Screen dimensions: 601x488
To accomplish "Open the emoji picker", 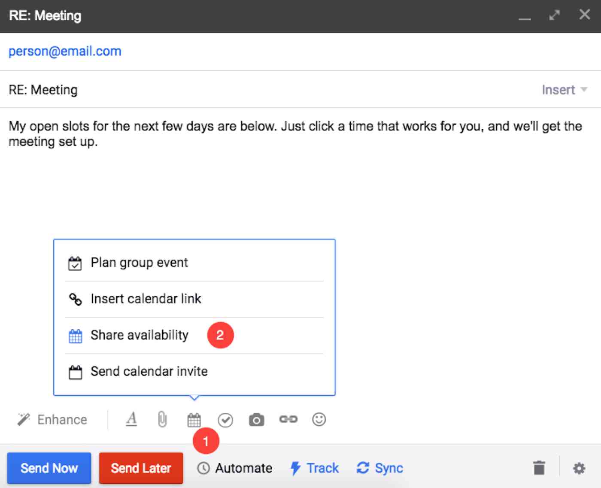I will [319, 420].
